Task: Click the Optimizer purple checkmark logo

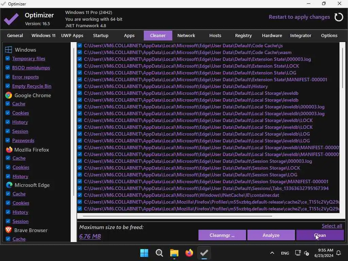Action: pyautogui.click(x=11, y=19)
